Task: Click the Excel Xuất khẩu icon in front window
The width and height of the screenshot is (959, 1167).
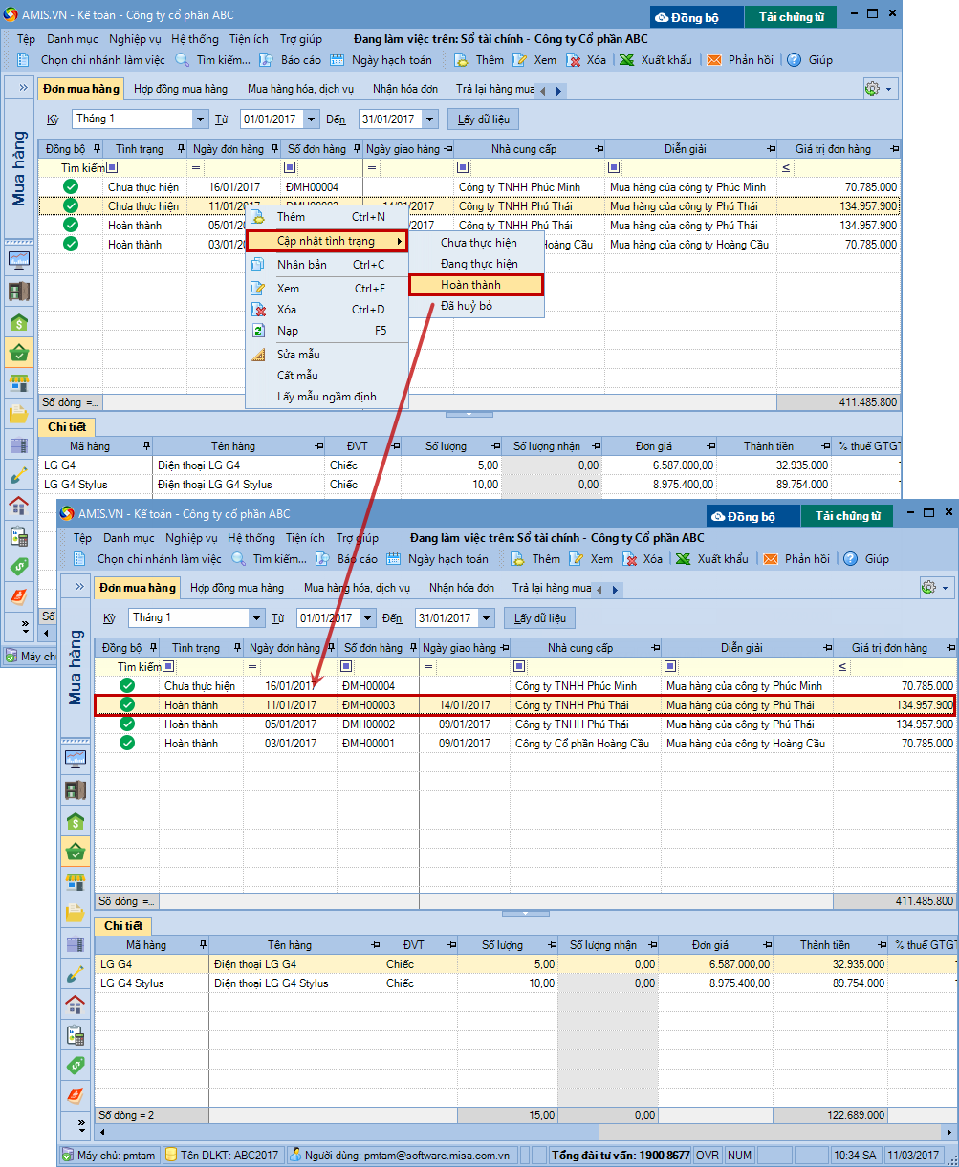Action: [683, 559]
